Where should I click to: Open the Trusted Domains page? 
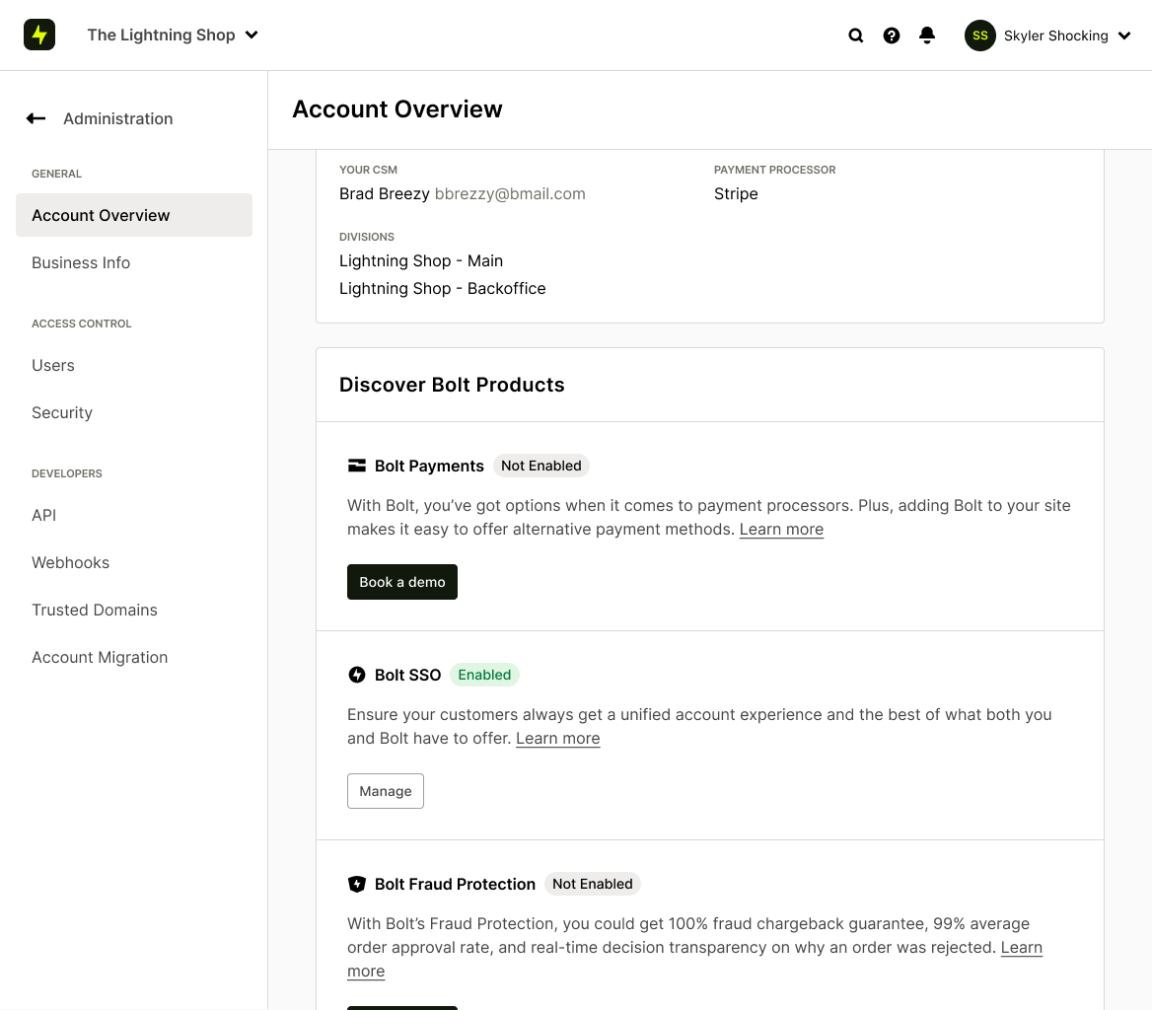pos(95,610)
